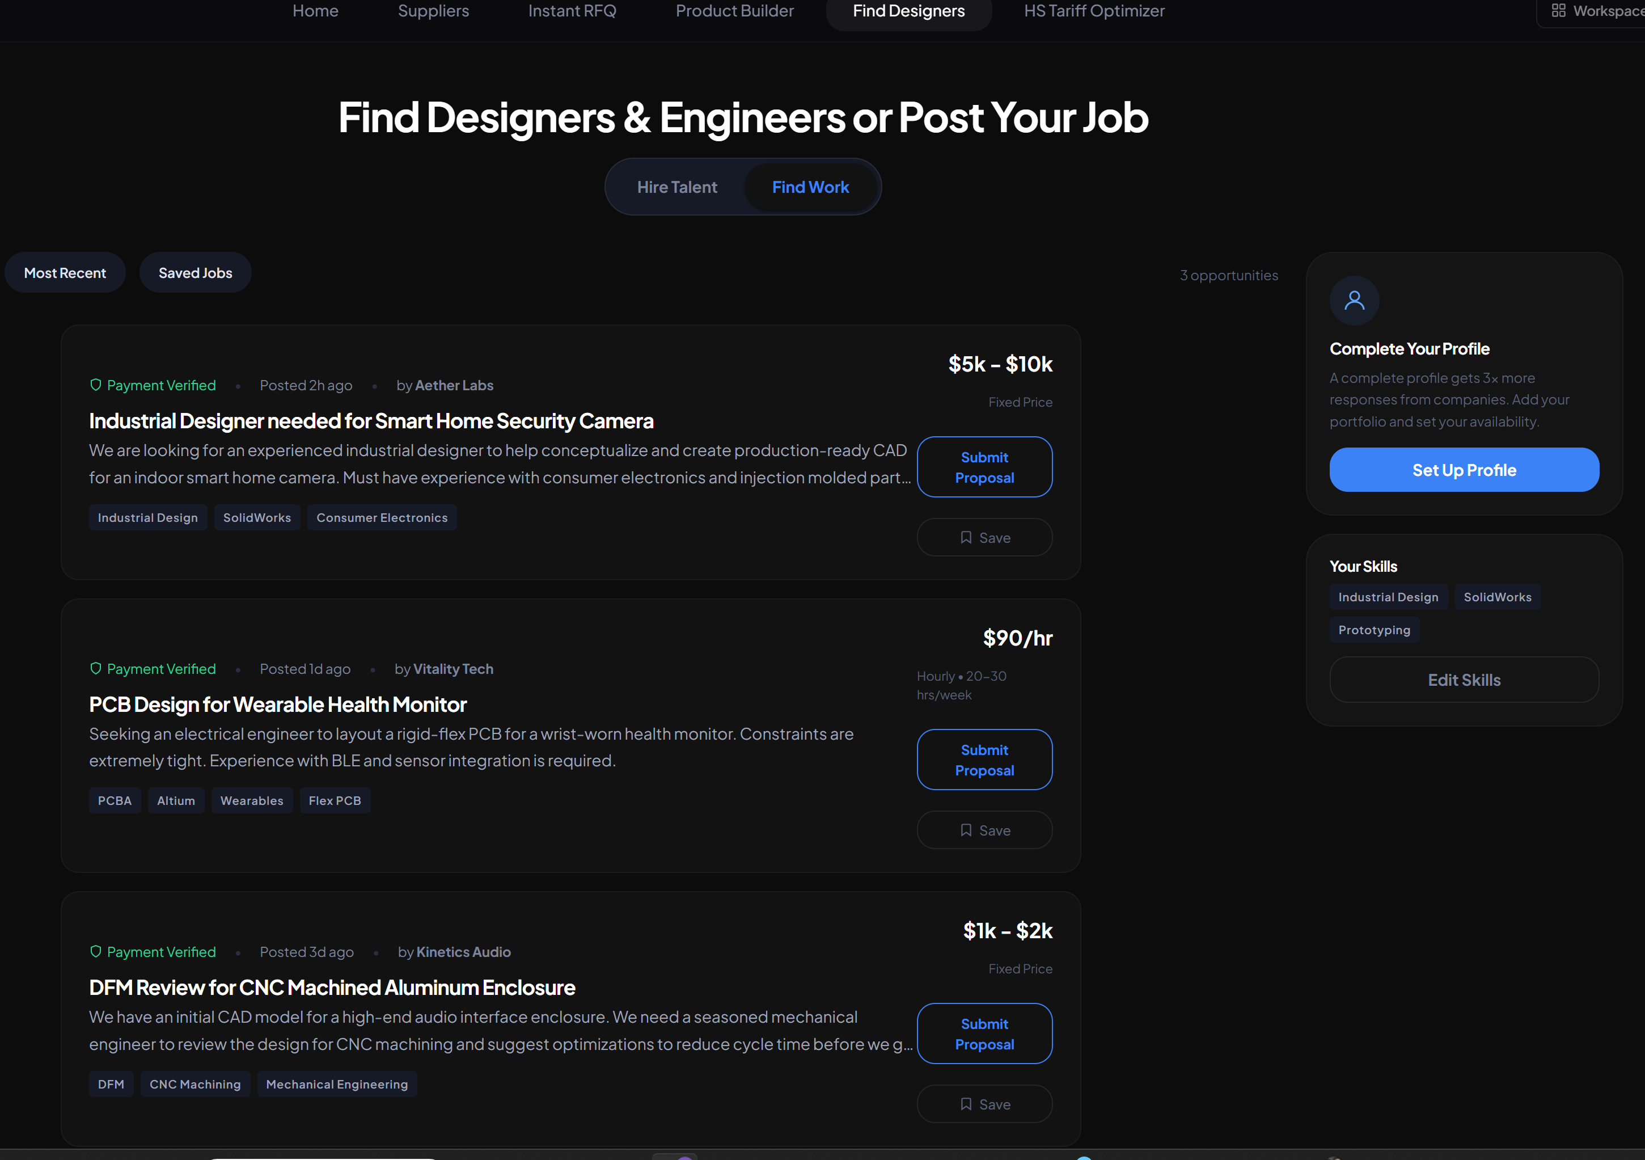Image resolution: width=1645 pixels, height=1160 pixels.
Task: Click the shield icon next to Payment Verified on PCB job
Action: (96, 668)
